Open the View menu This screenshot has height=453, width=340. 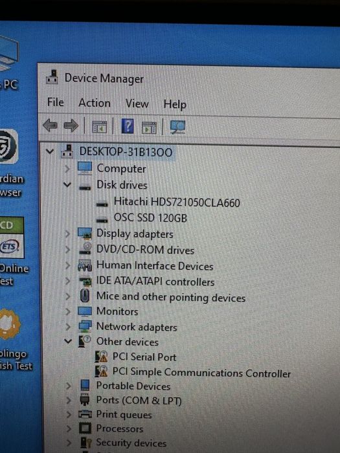click(x=137, y=104)
